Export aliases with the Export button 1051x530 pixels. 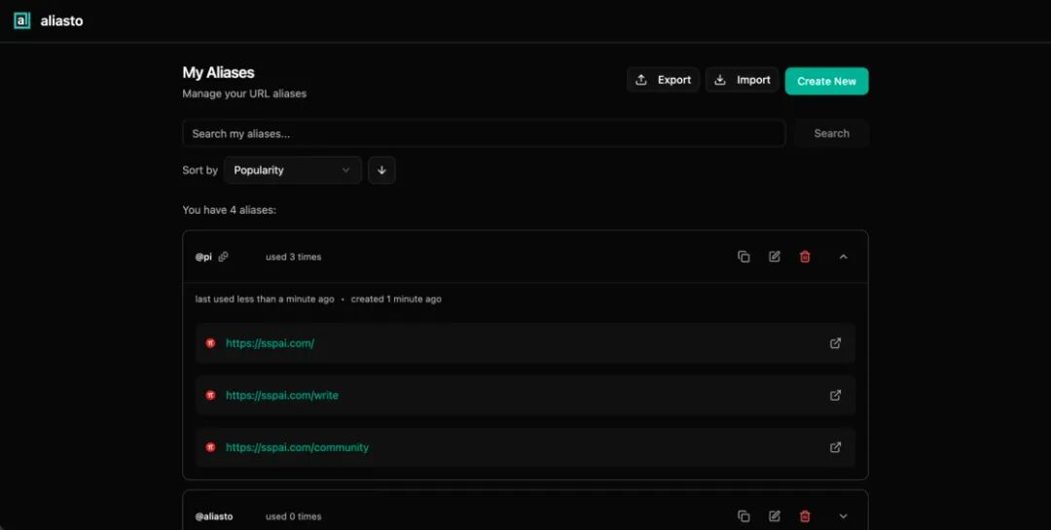click(x=663, y=80)
